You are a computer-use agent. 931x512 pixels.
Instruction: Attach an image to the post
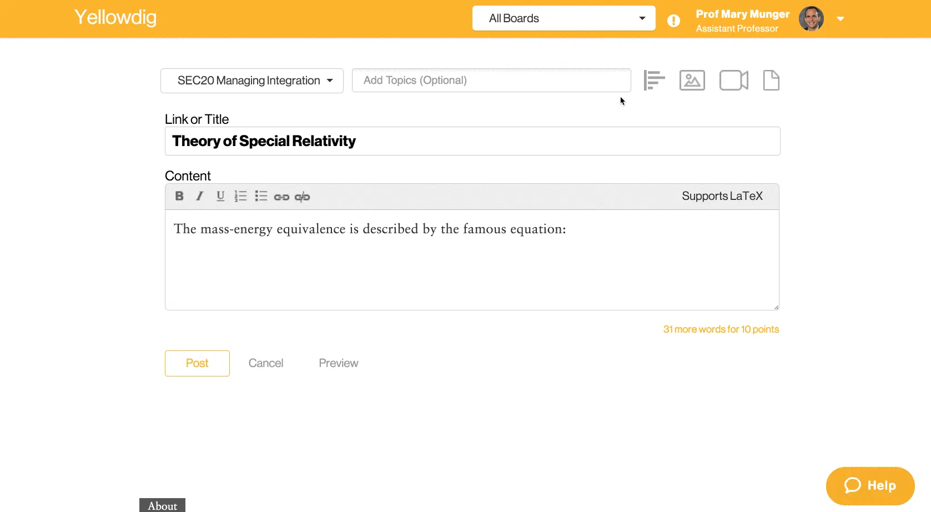coord(692,81)
